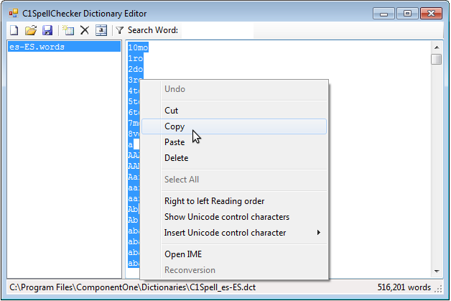Choose Copy from the context menu
451x301 pixels.
234,126
